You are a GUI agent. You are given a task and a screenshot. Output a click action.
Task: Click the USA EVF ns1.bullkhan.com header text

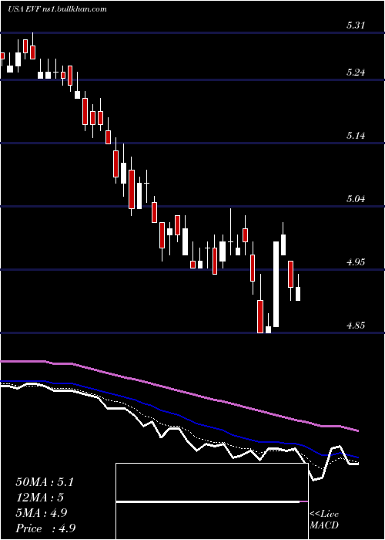(57, 9)
